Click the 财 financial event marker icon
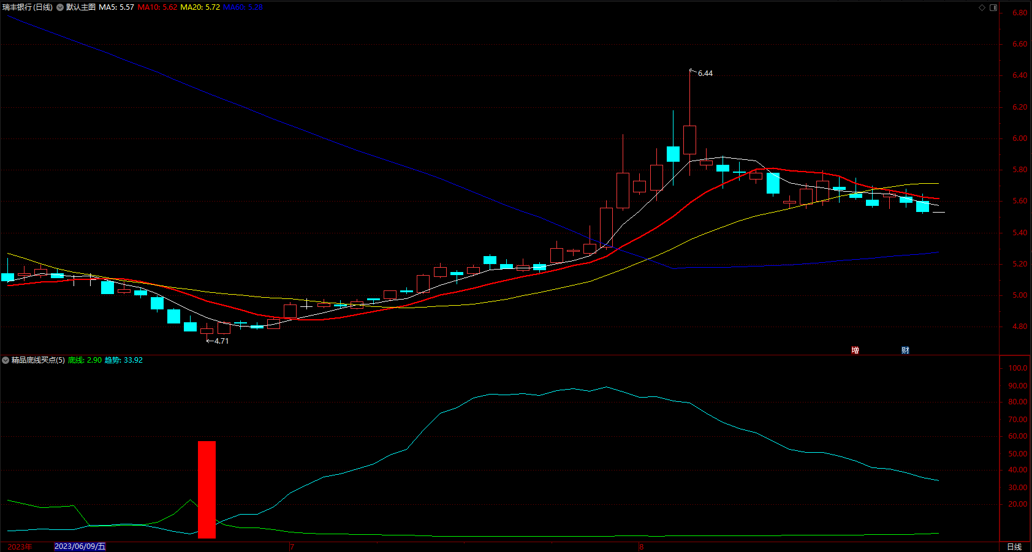The width and height of the screenshot is (1032, 552). (905, 350)
